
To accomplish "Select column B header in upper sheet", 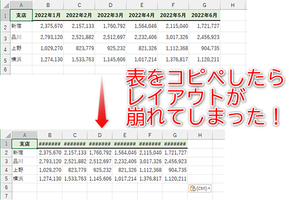I will [x=48, y=5].
